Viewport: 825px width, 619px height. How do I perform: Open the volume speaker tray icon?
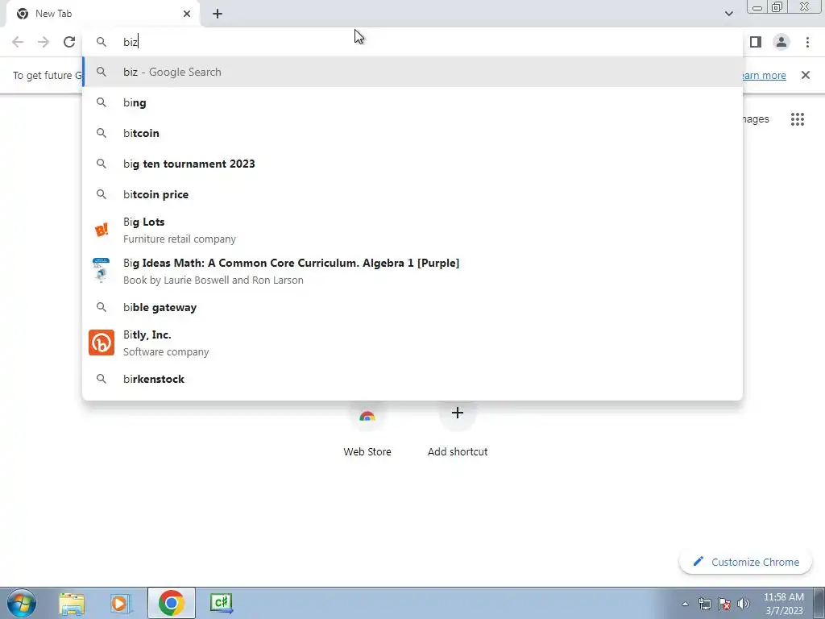744,604
